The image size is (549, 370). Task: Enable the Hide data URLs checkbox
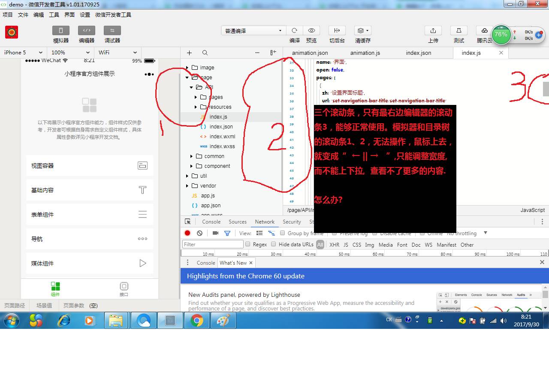click(273, 244)
